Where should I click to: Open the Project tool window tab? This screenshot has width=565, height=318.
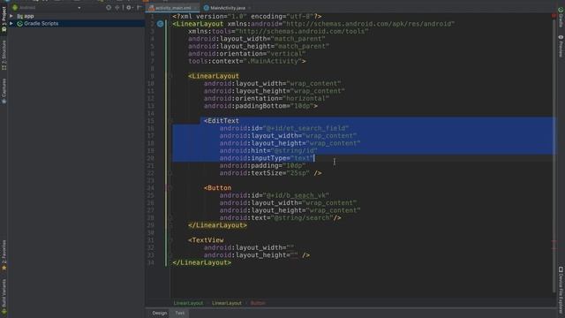point(4,19)
